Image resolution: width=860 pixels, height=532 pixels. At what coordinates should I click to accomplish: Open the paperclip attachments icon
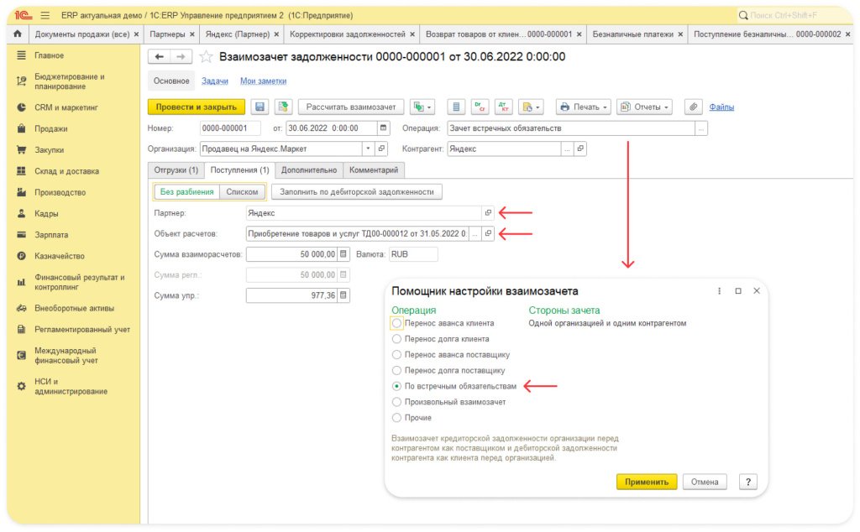tap(693, 107)
